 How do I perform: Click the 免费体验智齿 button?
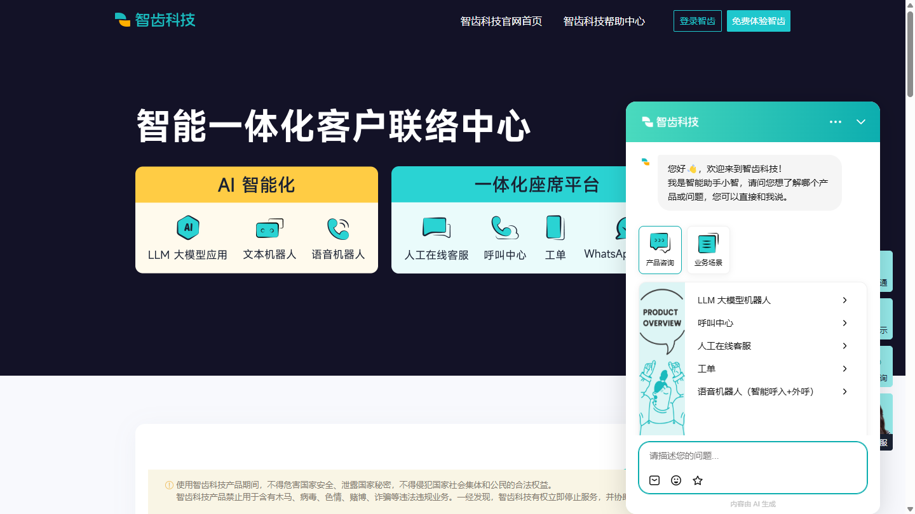click(x=759, y=21)
